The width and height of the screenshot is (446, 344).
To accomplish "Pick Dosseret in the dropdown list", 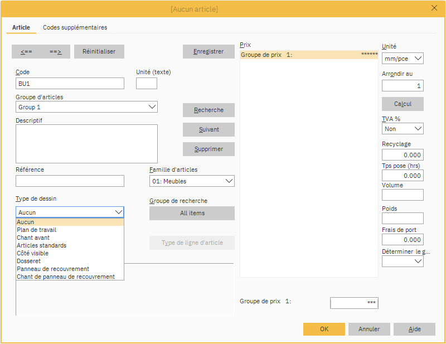I will pyautogui.click(x=29, y=261).
